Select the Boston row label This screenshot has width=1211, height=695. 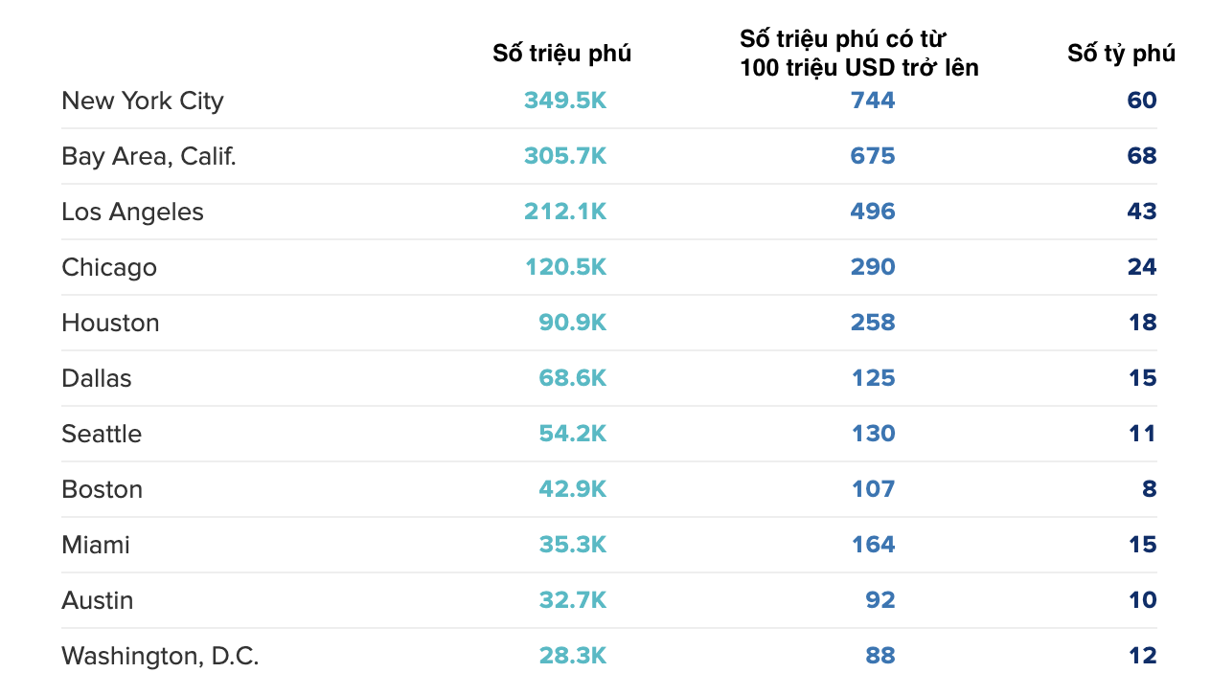point(102,489)
